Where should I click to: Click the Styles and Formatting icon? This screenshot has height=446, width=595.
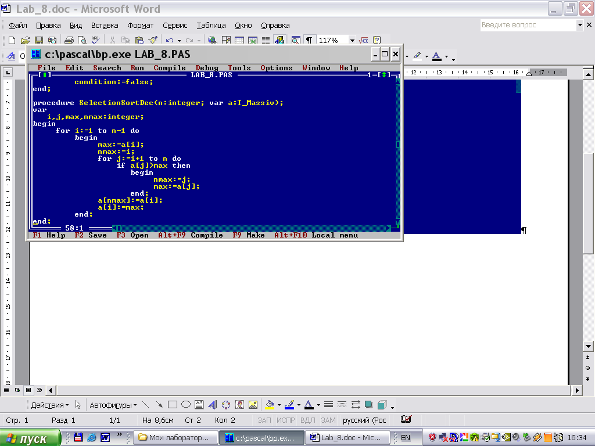tap(11, 56)
